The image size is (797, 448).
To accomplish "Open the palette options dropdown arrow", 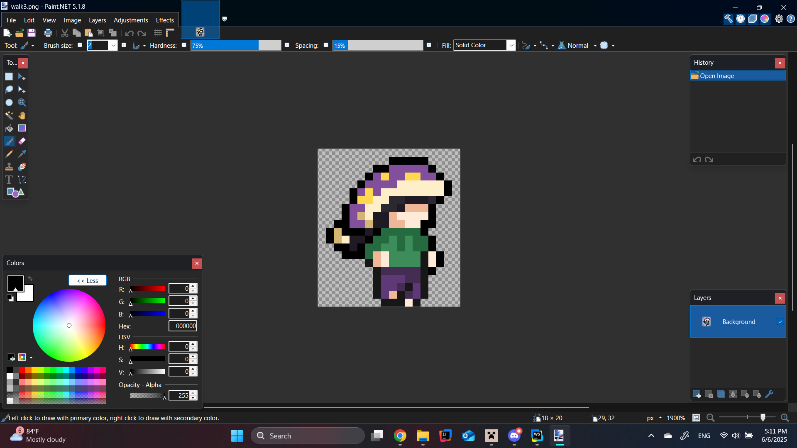I will [31, 358].
